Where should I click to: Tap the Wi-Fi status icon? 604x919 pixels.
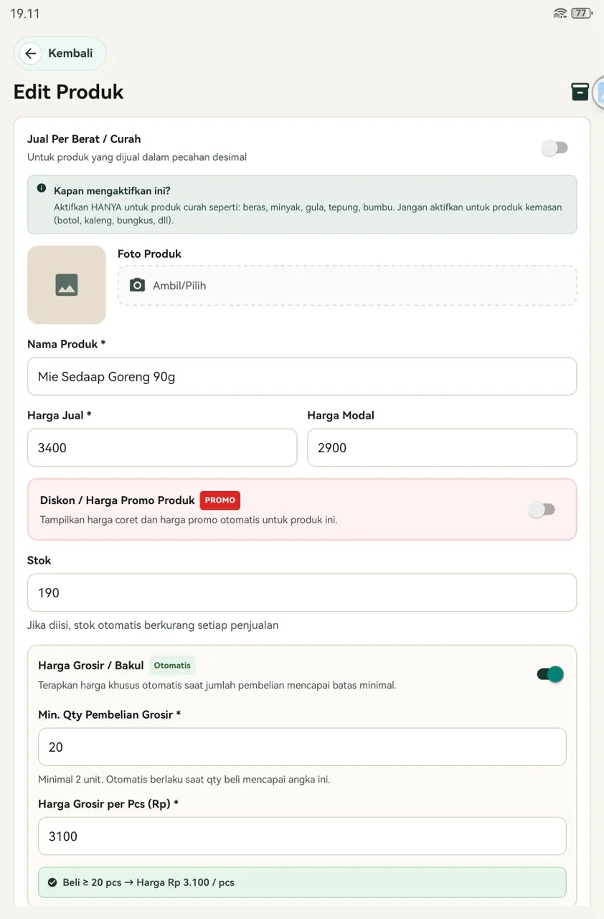(x=560, y=14)
